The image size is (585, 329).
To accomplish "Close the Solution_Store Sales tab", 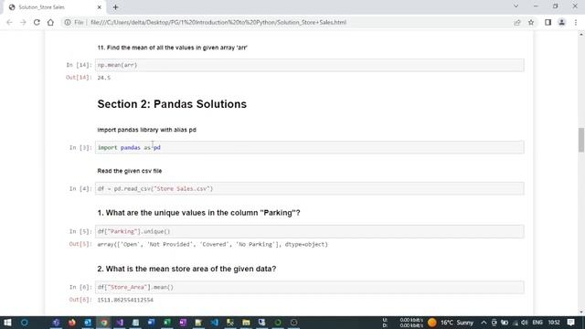I will tap(100, 7).
